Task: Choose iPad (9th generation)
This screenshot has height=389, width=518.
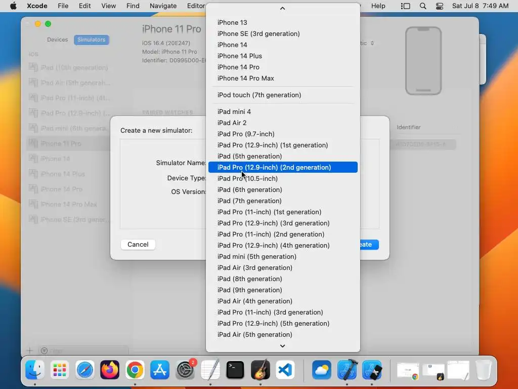Action: click(283, 290)
